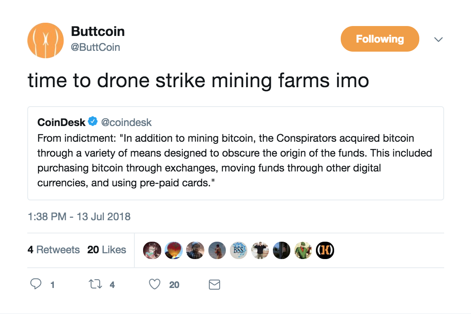Viewport: 471px width, 314px height.
Task: View the 20 Likes list
Action: tap(107, 250)
